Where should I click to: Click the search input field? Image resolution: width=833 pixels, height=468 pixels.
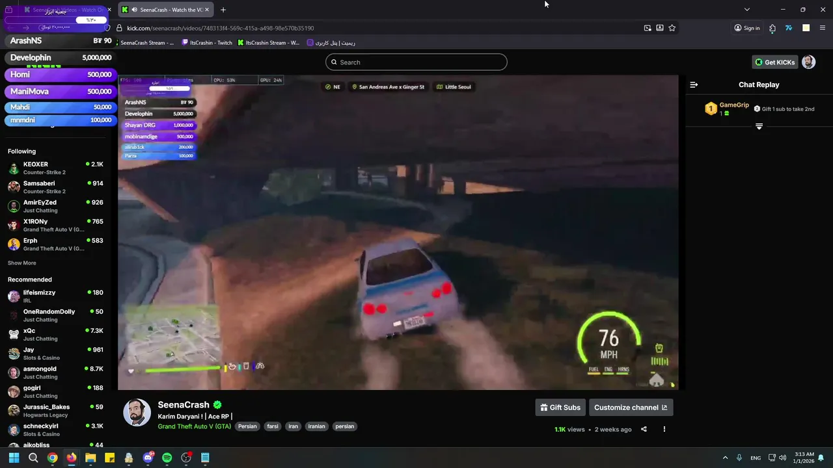pos(416,62)
